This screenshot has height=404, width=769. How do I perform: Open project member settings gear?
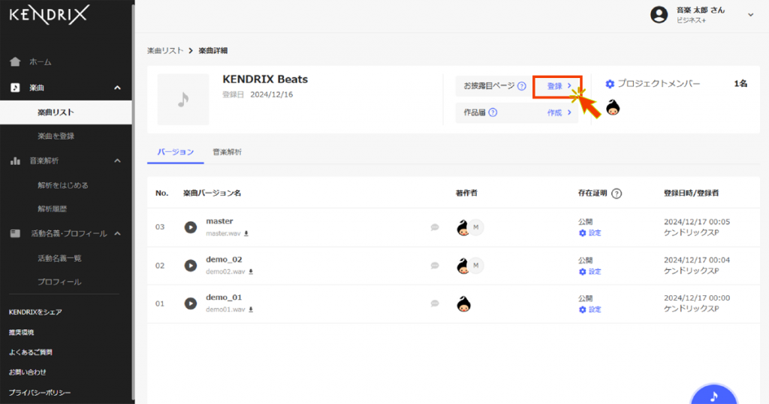[610, 84]
